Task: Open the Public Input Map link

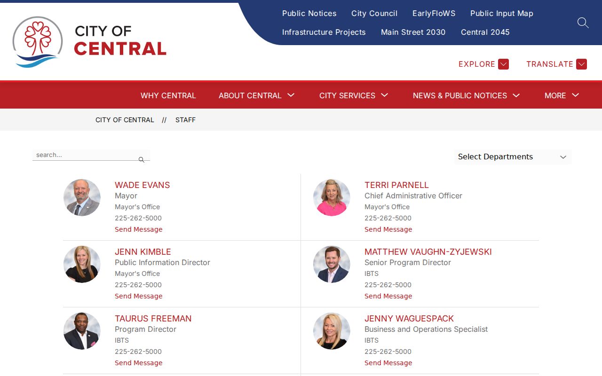Action: pyautogui.click(x=502, y=14)
